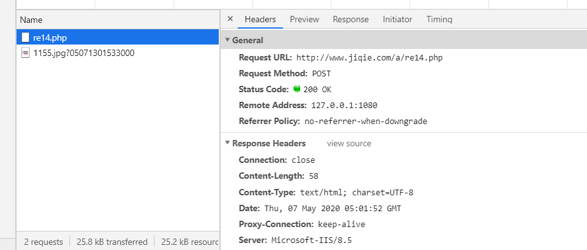Click the 25.8 kB transferred status text

(x=112, y=242)
